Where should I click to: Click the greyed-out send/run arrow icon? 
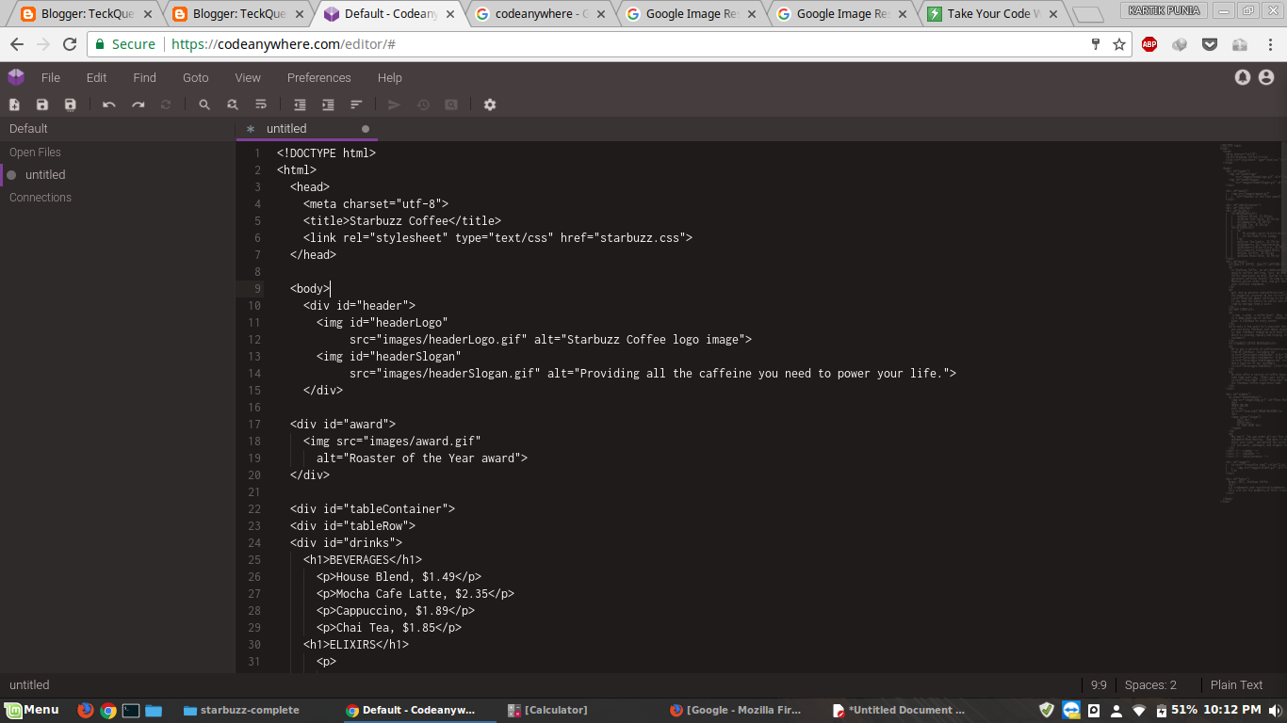click(x=395, y=104)
